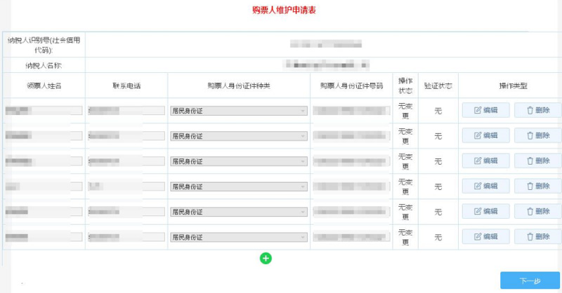This screenshot has height=293, width=562.
Task: Click the 操作状态 column header
Action: click(x=405, y=86)
